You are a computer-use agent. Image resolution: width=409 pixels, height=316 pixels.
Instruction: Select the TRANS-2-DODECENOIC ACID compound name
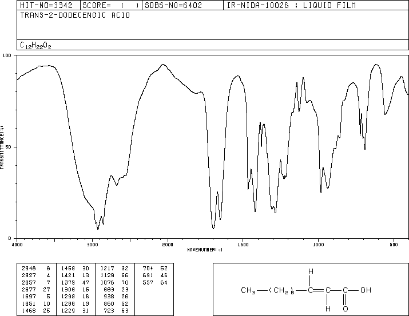pyautogui.click(x=75, y=15)
